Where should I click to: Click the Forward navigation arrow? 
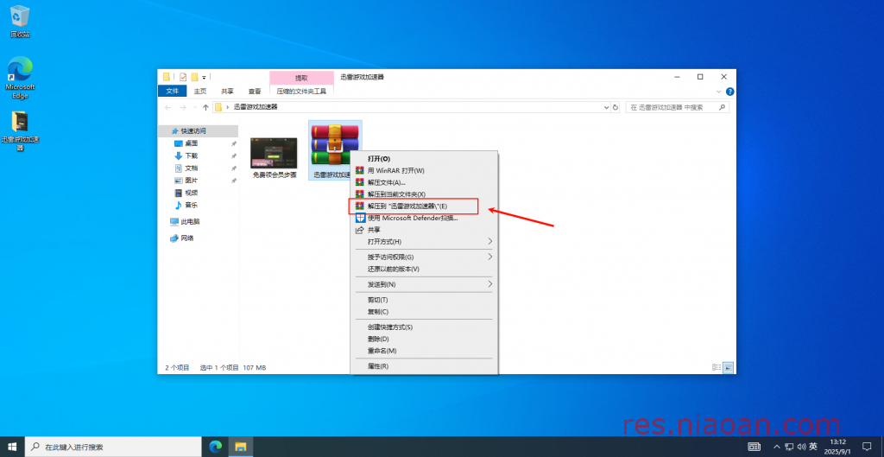point(182,107)
